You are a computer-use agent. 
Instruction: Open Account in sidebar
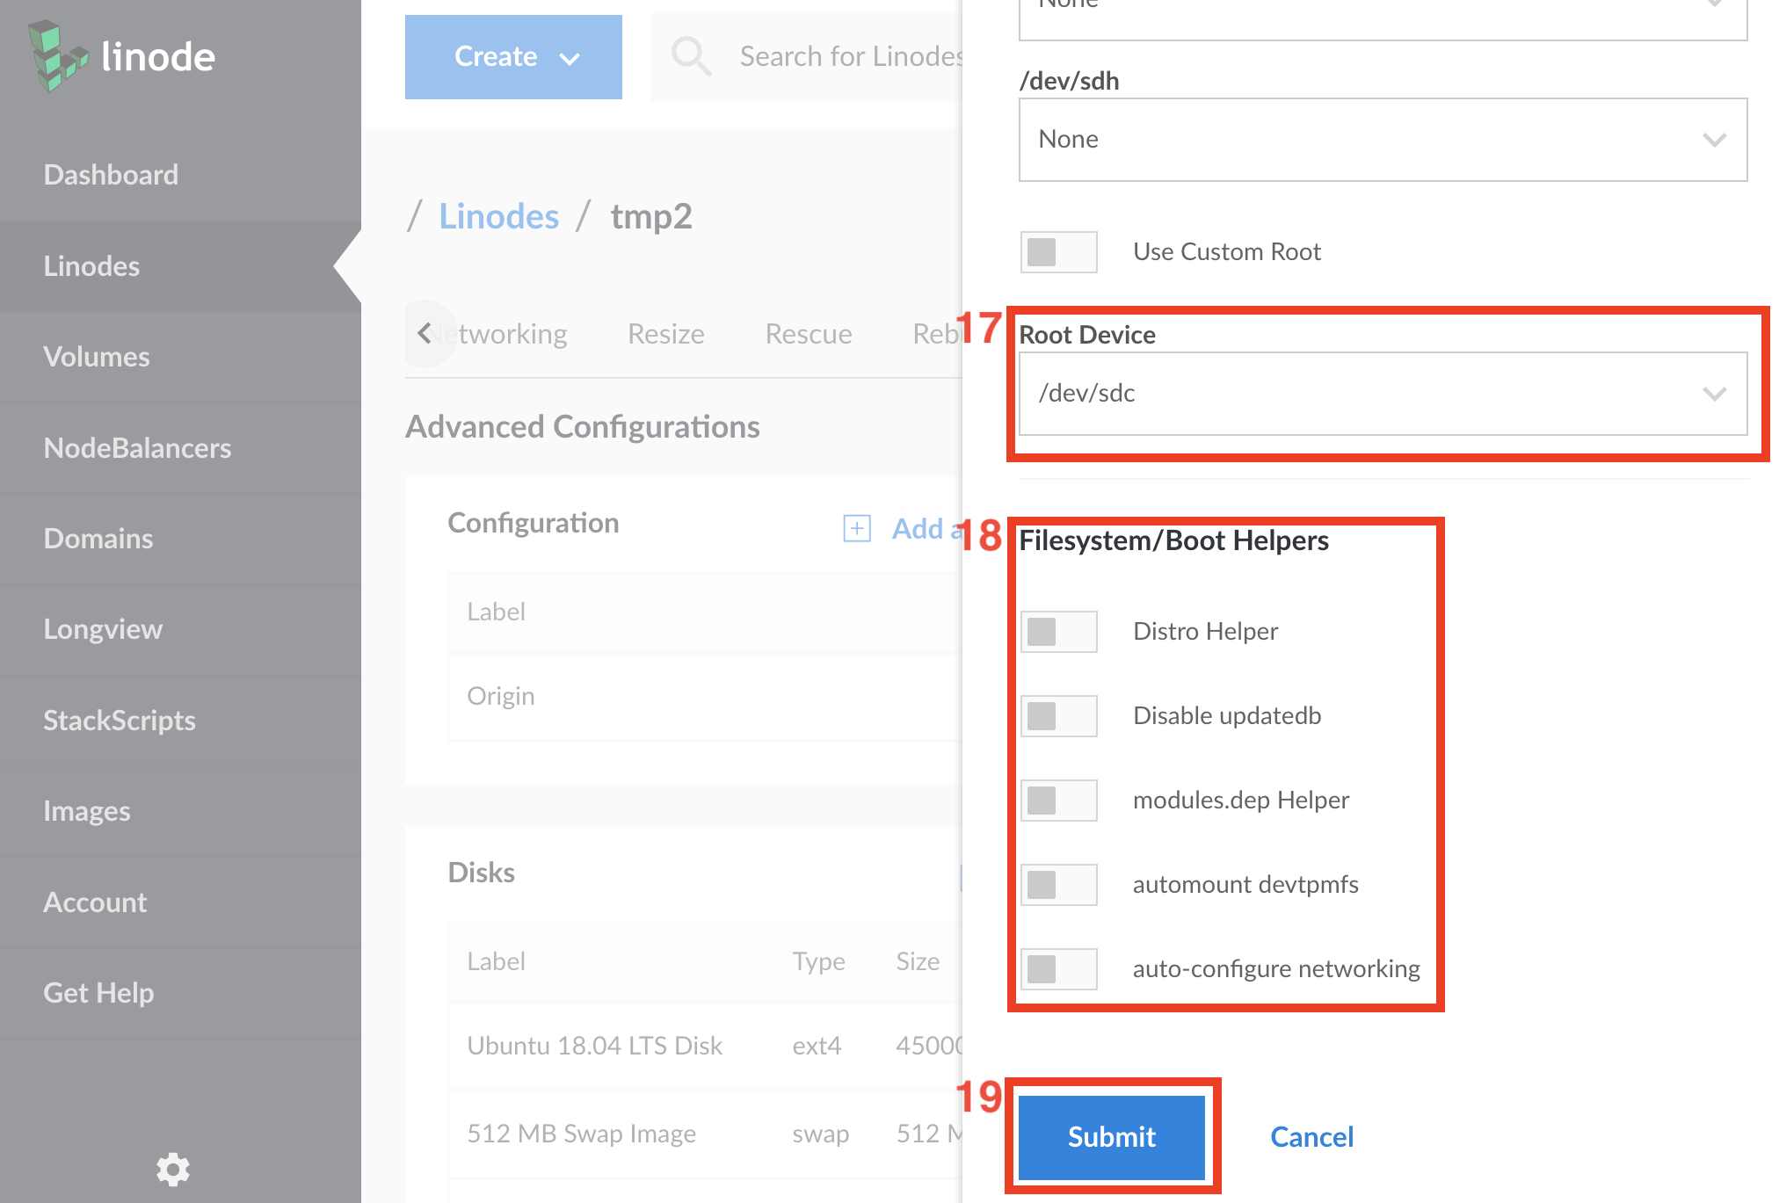[180, 902]
